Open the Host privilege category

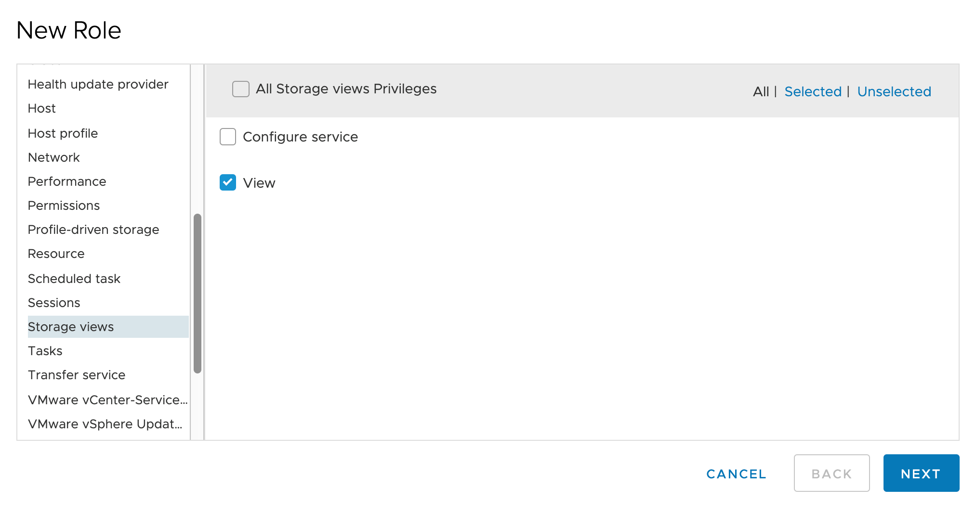pos(42,108)
